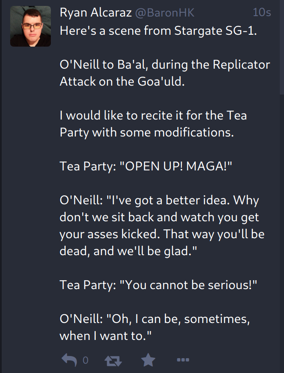Click the @BaronHK handle
This screenshot has width=284, height=373.
click(x=164, y=13)
